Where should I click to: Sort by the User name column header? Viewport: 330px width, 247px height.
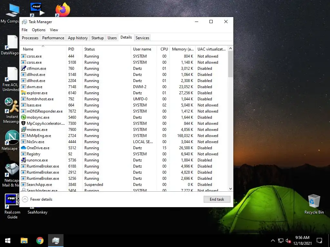tap(144, 49)
